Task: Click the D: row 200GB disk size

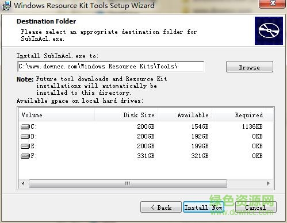Action: coord(146,136)
